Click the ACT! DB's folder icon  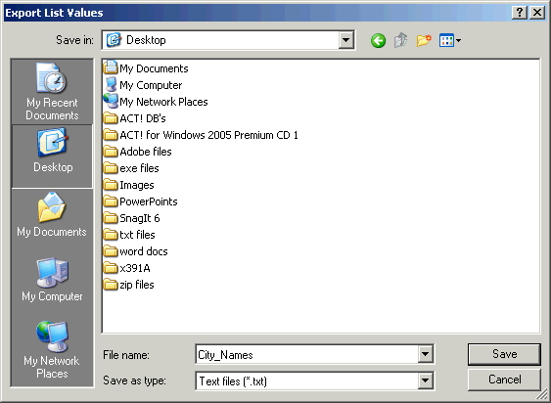[x=111, y=118]
